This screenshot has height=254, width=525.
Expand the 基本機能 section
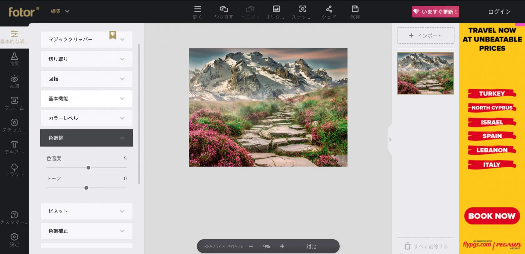coord(86,98)
